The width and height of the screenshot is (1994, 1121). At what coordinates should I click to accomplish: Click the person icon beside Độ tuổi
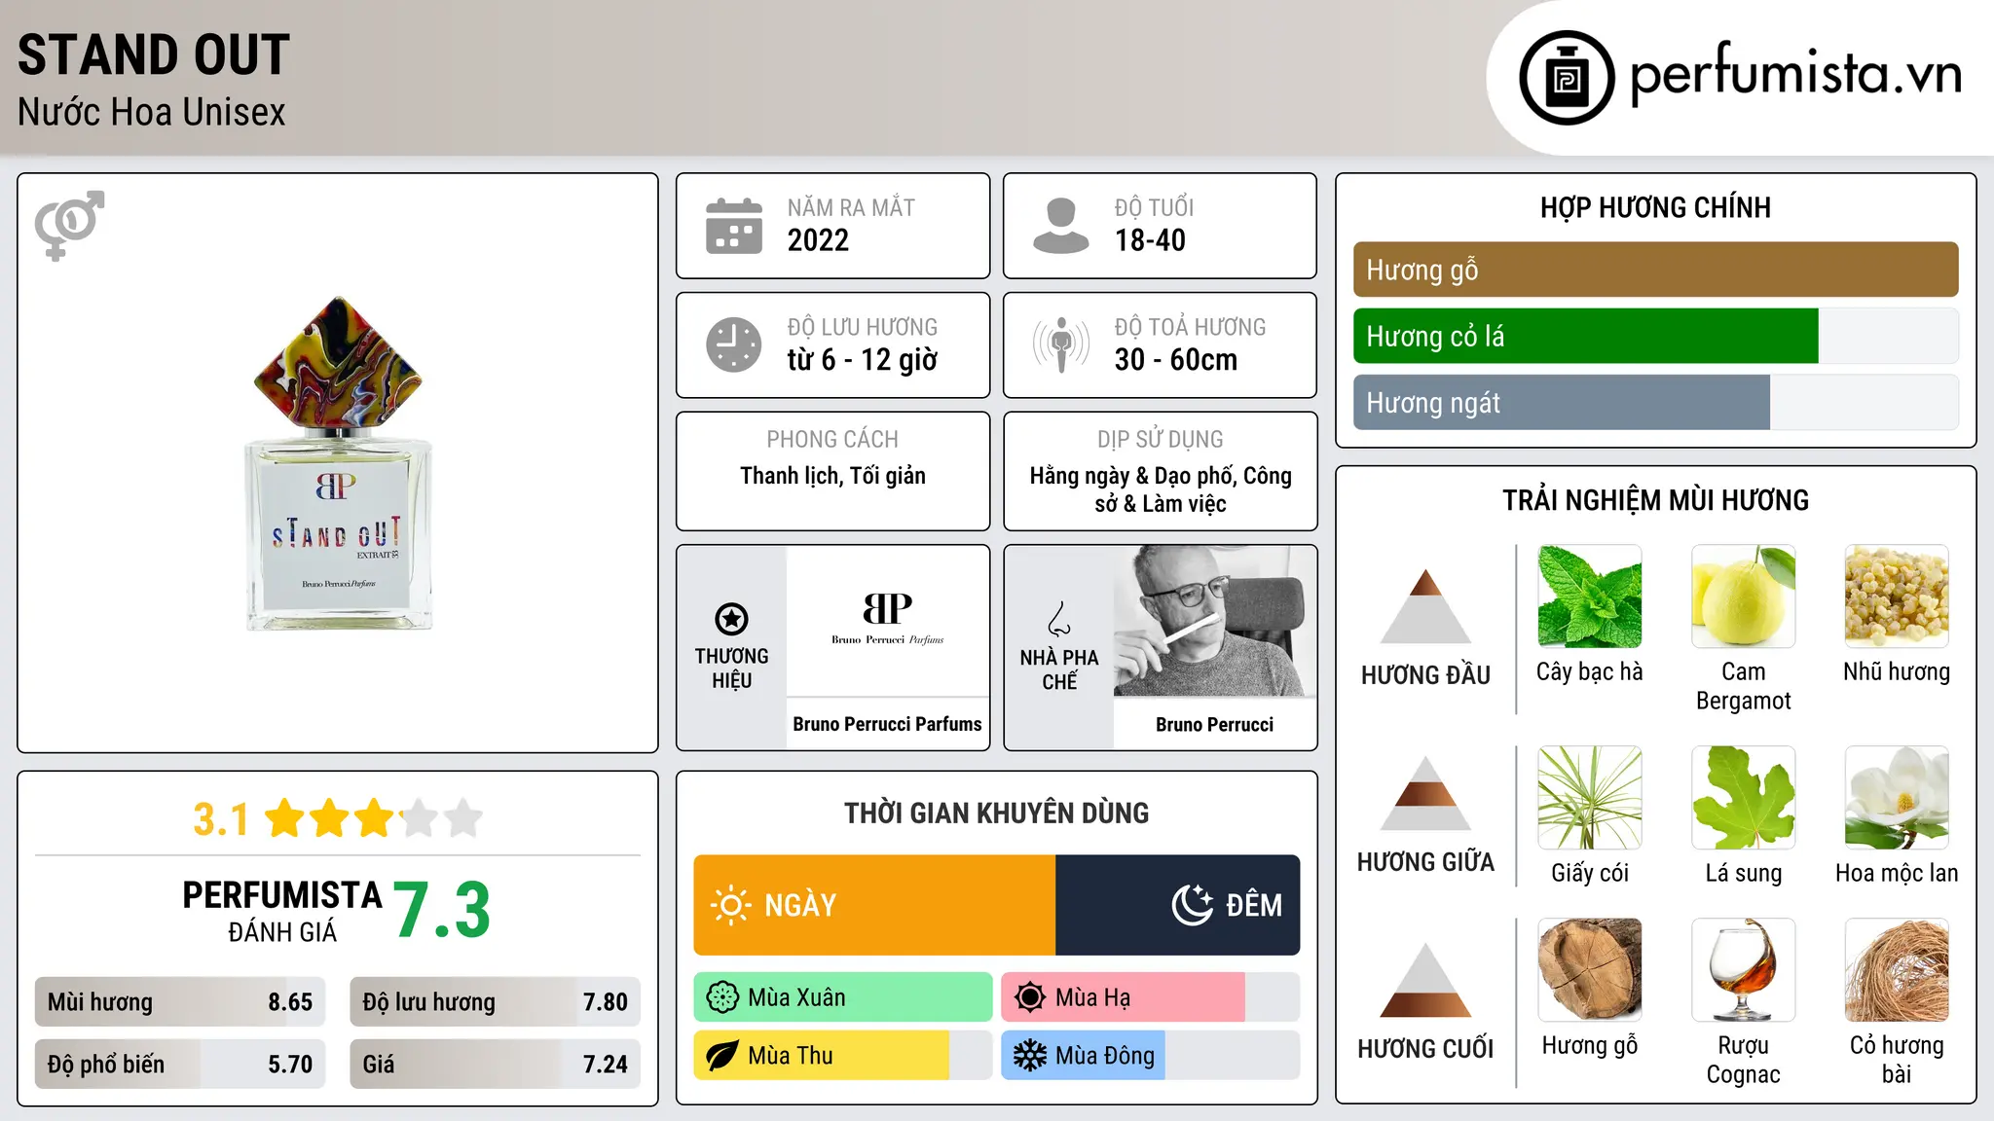[1061, 226]
